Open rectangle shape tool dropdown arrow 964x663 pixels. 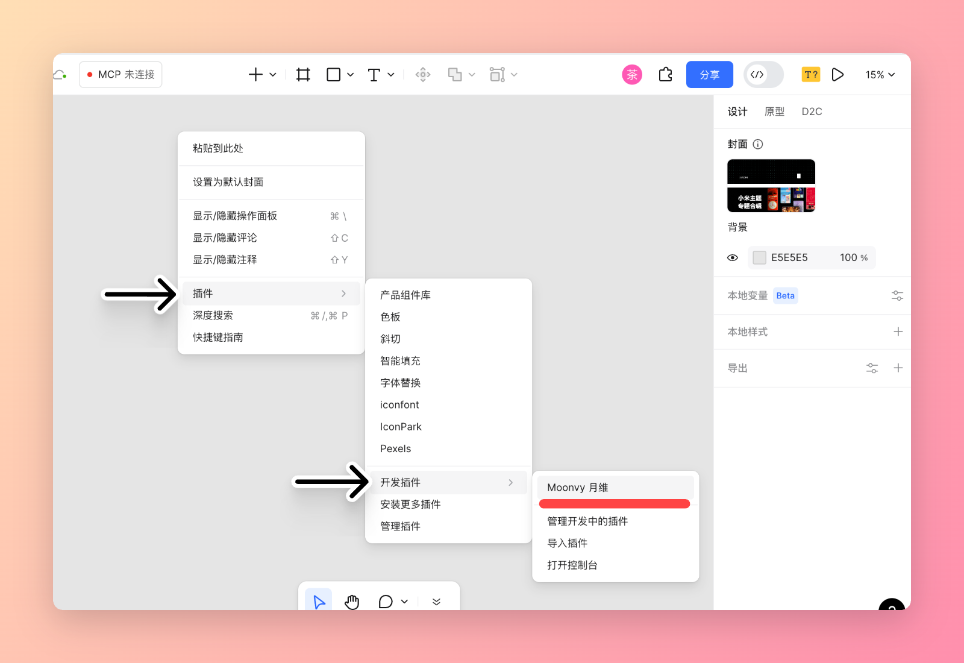point(351,75)
